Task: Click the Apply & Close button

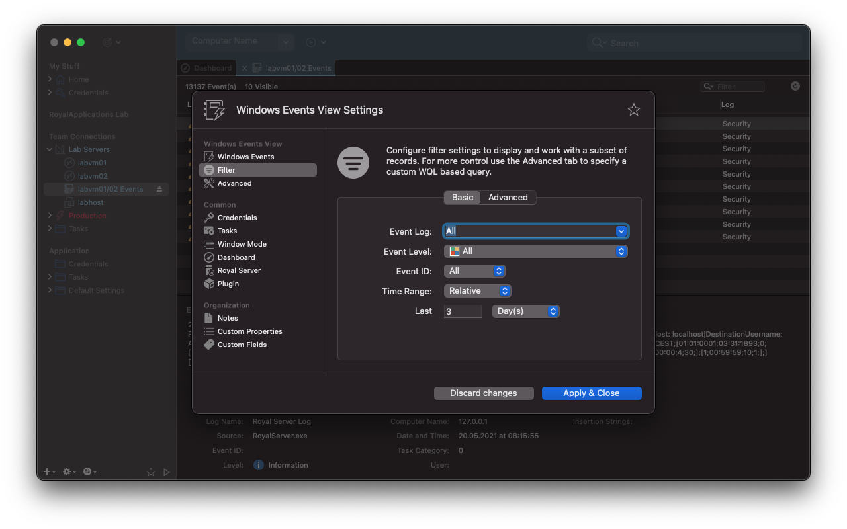Action: point(592,393)
